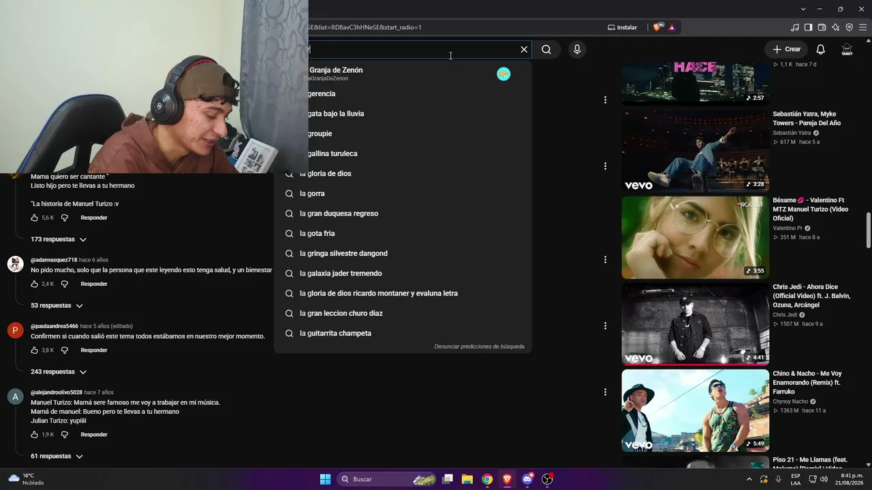
Task: Open Windows Start menu
Action: (326, 479)
